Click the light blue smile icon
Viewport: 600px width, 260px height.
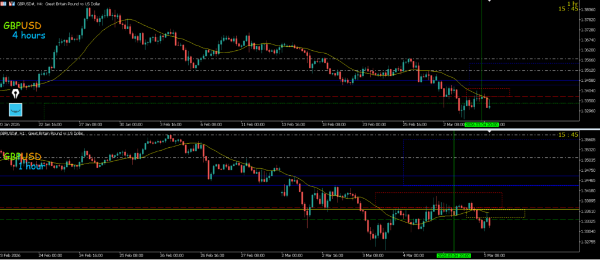(16, 109)
